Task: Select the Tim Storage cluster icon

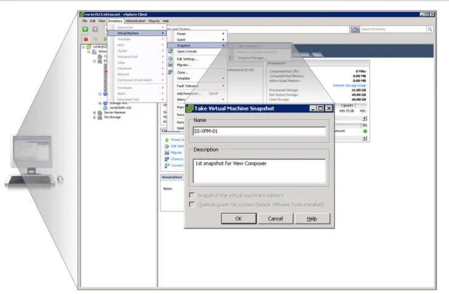Action: tap(100, 117)
